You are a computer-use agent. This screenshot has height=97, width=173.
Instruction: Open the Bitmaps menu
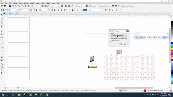(x=32, y=4)
